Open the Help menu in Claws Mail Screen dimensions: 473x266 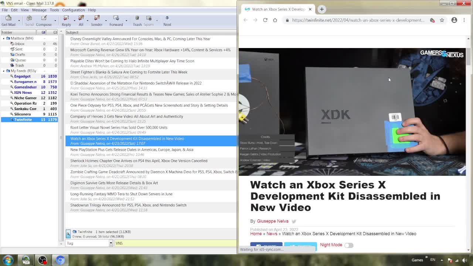click(x=92, y=10)
